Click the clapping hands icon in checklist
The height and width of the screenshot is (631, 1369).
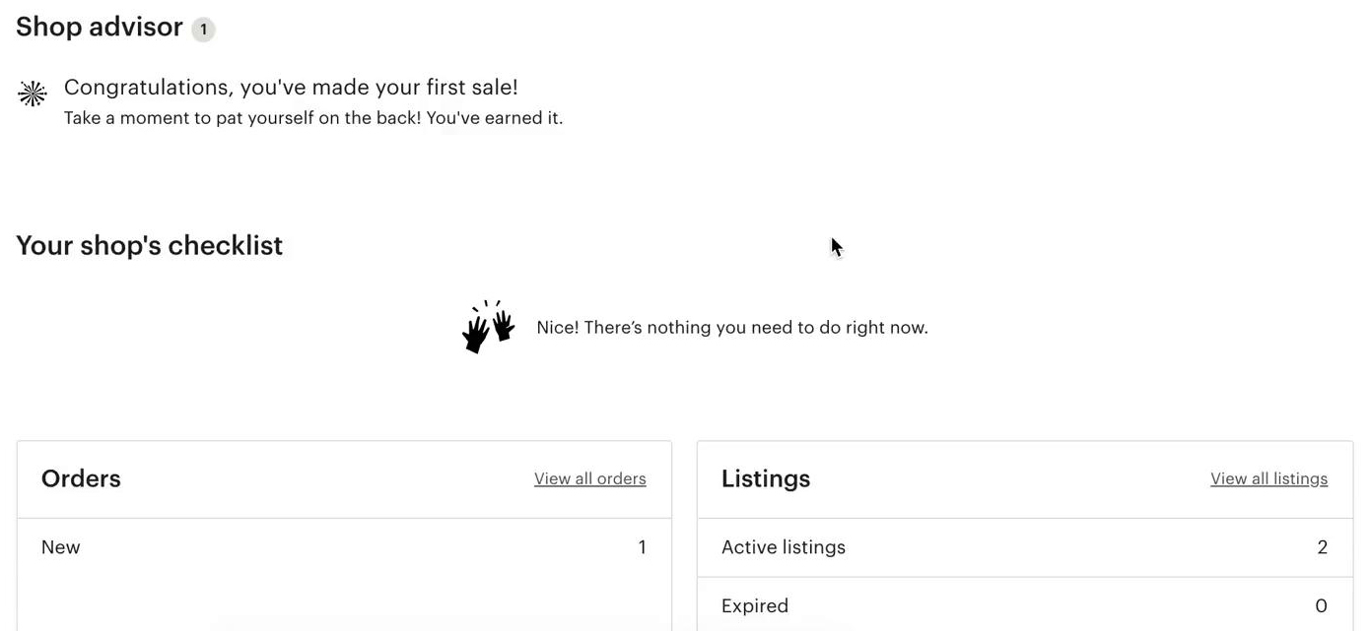[x=488, y=325]
